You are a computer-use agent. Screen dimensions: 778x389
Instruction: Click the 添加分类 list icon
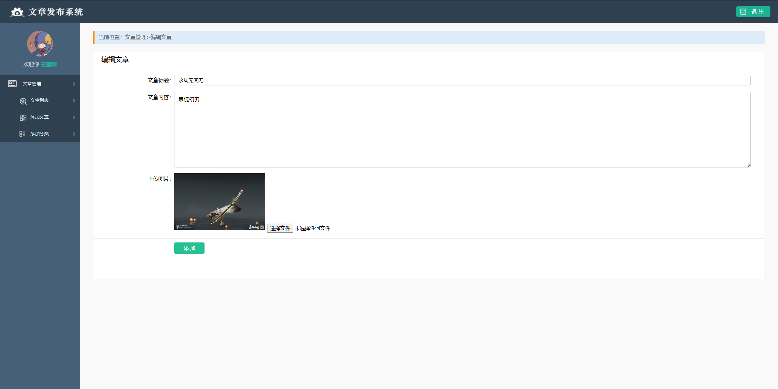point(22,134)
